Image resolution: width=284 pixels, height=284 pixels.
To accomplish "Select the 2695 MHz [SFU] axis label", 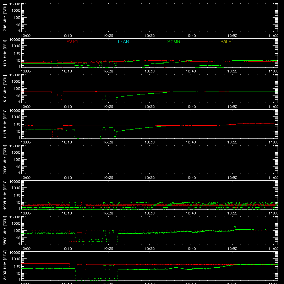I will tap(5, 159).
